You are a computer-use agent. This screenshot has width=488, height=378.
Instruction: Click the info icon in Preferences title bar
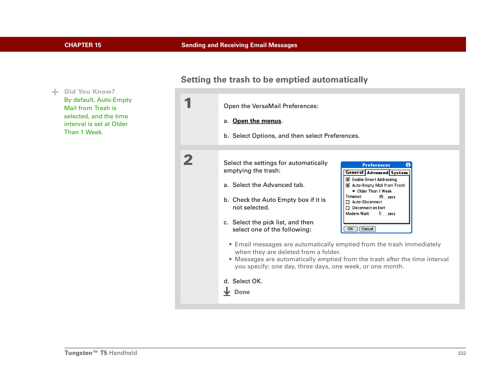(x=408, y=165)
